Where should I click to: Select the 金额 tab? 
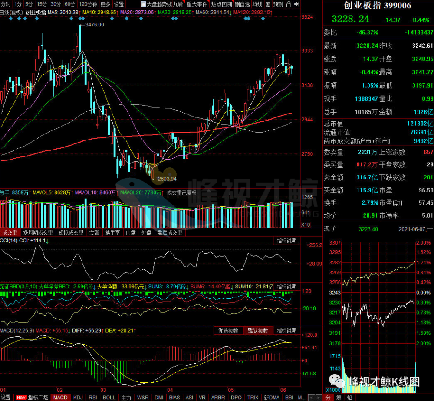[94, 232]
